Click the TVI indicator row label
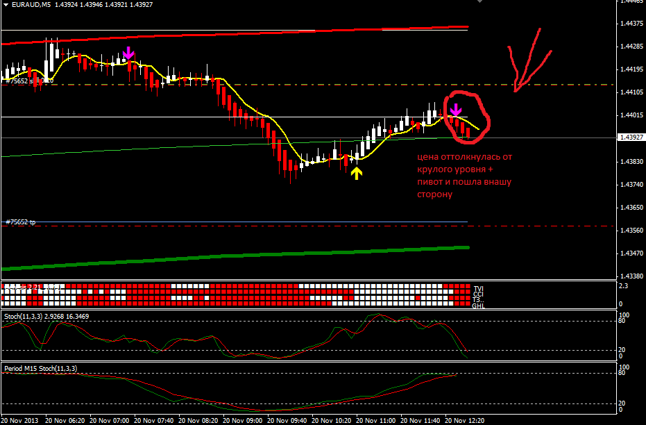 tap(478, 289)
